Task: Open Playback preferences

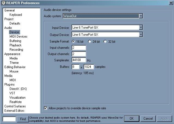Action: (x=16, y=45)
